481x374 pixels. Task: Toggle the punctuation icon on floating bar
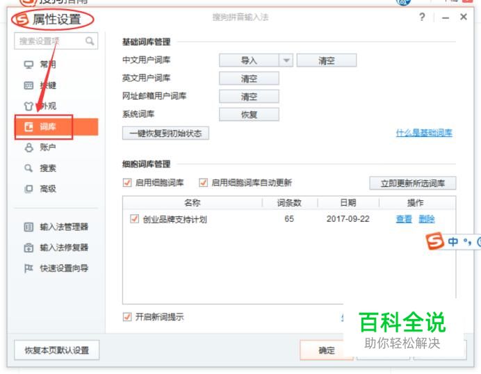(x=468, y=242)
